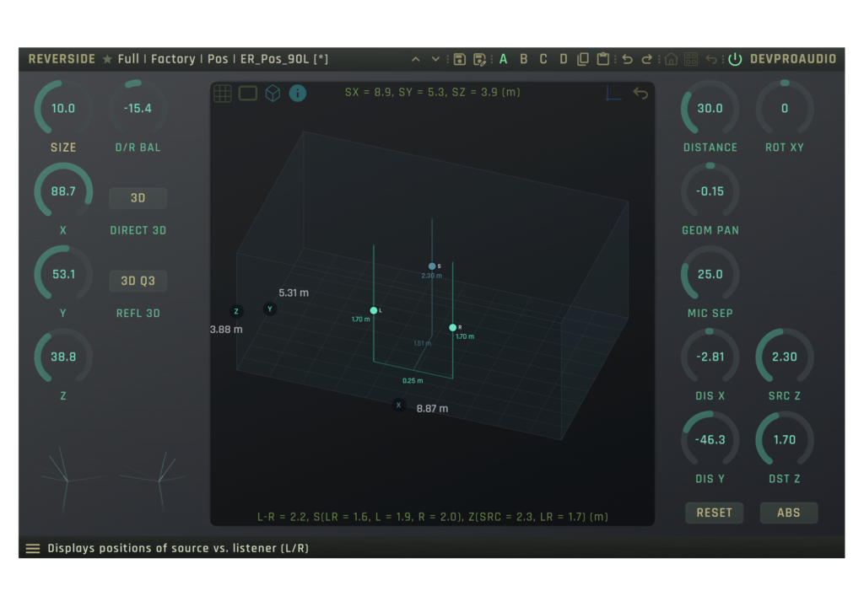Open the REFL 3D mode selector 3D Q3
Image resolution: width=864 pixels, height=607 pixels.
138,281
